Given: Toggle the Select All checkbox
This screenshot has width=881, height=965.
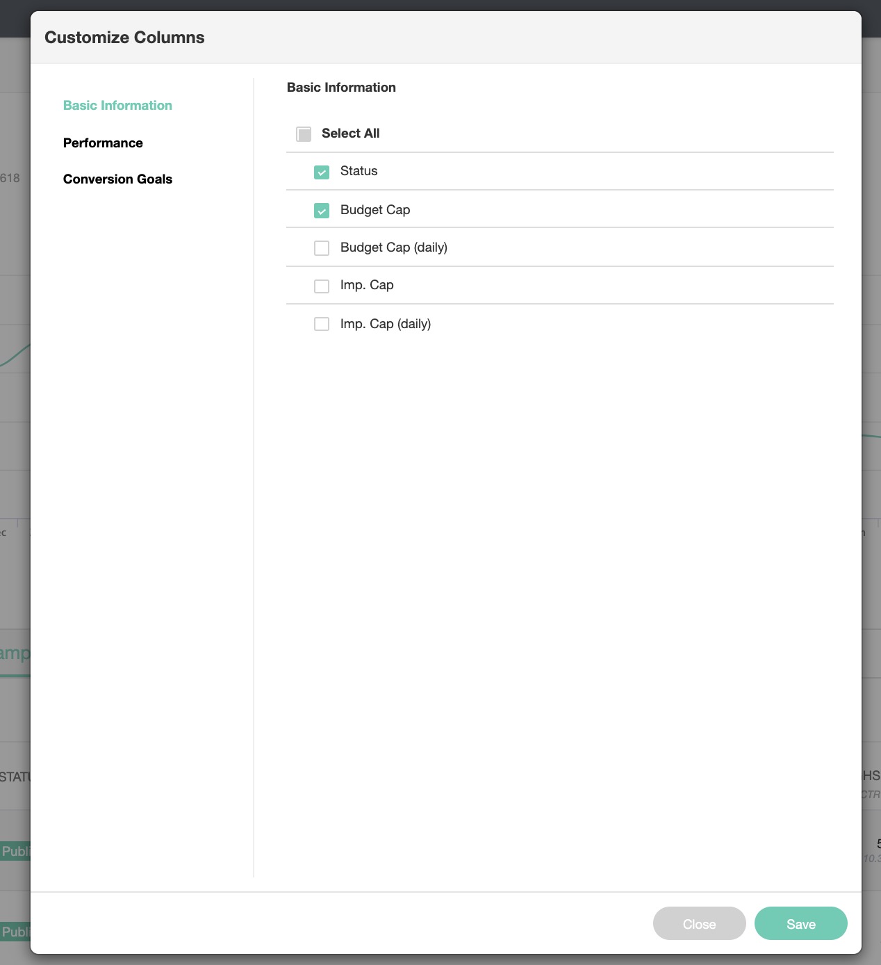Looking at the screenshot, I should 304,134.
